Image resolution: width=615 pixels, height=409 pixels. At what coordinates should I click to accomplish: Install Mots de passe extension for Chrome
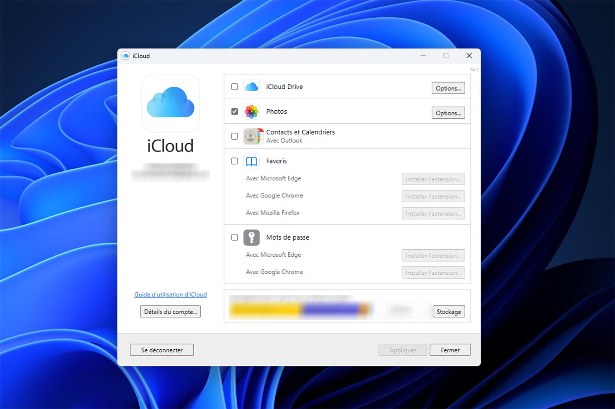click(x=433, y=273)
